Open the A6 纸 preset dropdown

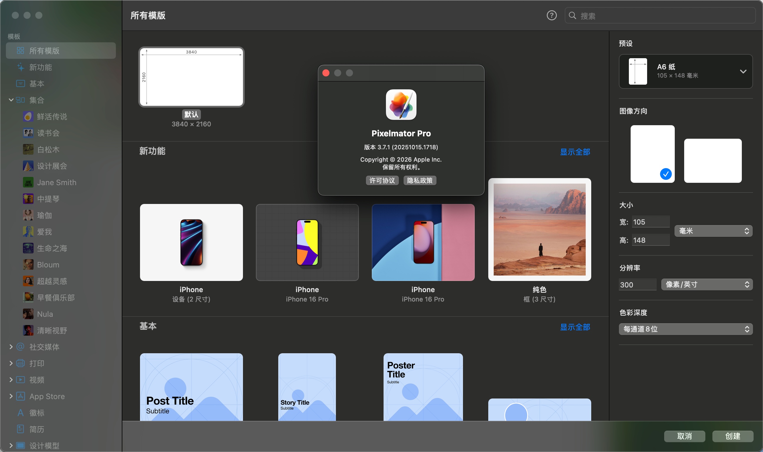click(685, 71)
